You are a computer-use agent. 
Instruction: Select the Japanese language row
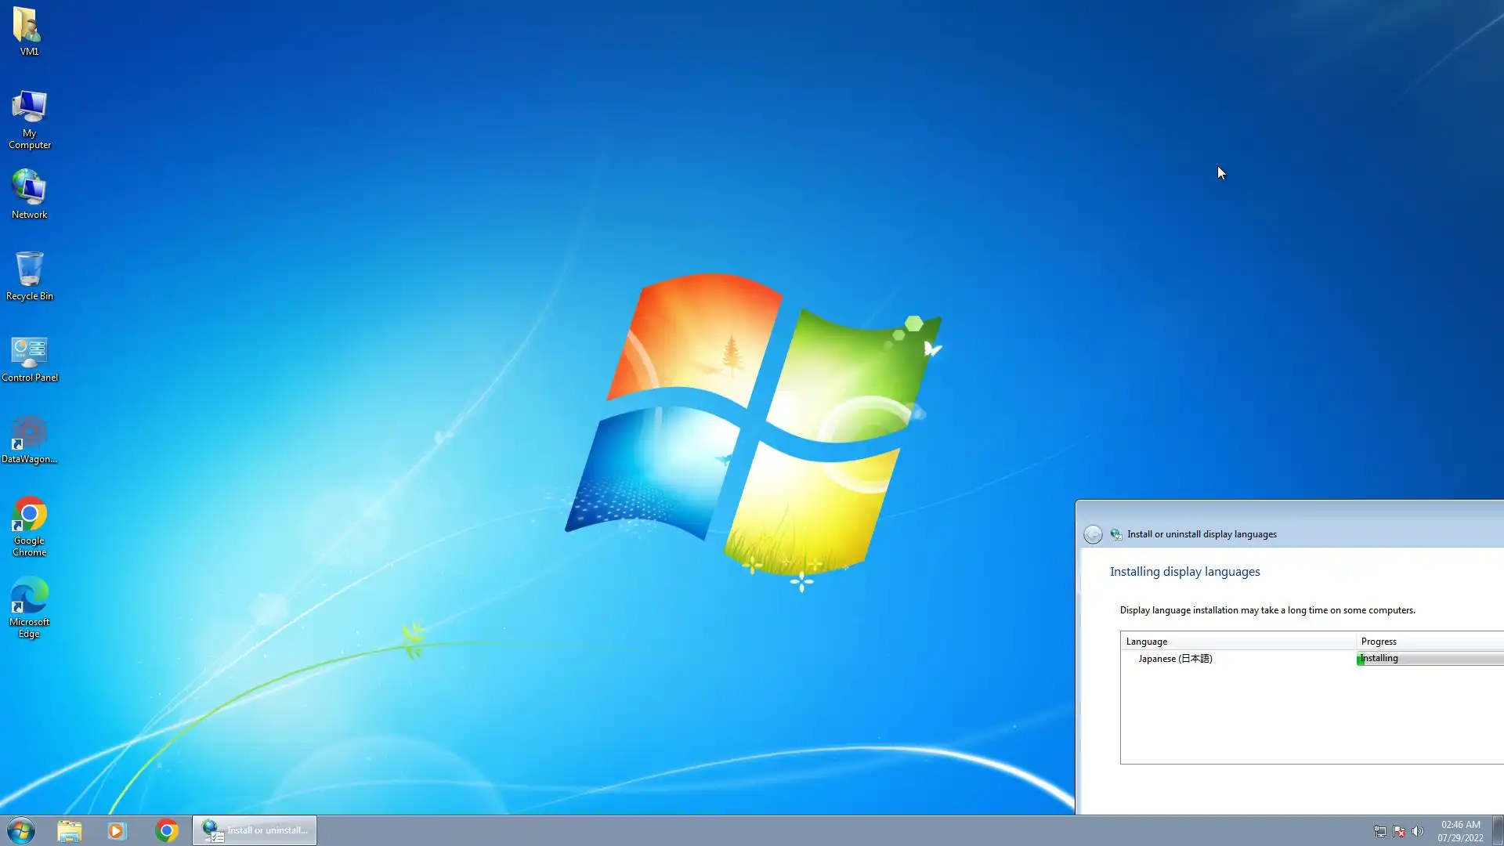click(1175, 659)
